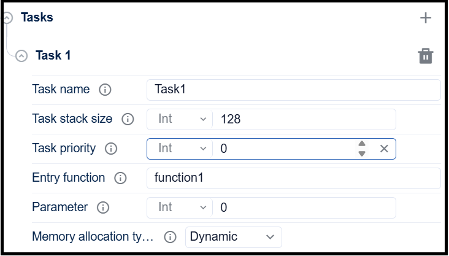Screen dimensions: 449x256
Task: Open the Parameter Int type dropdown
Action: (180, 208)
